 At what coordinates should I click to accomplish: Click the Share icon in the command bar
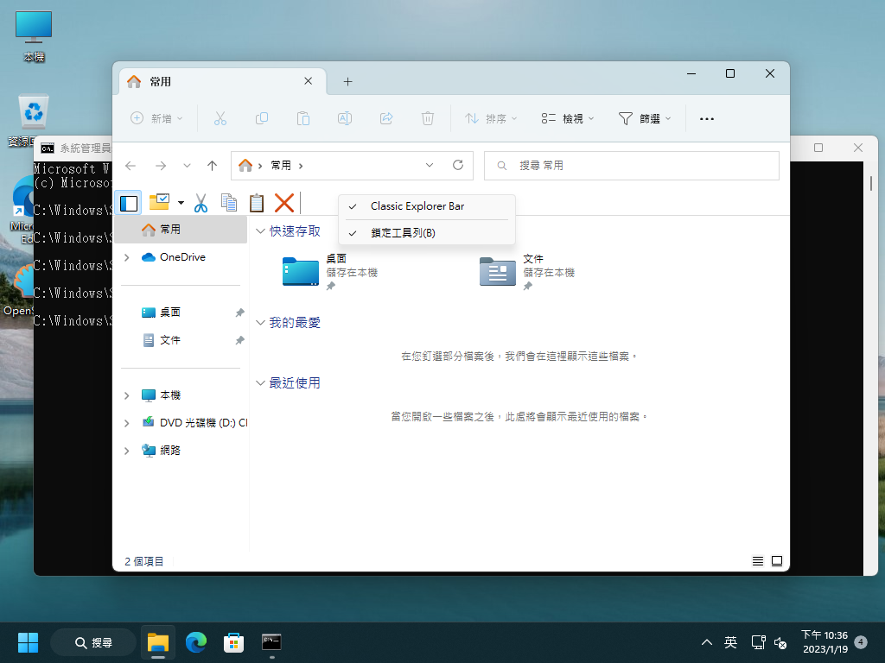coord(386,118)
